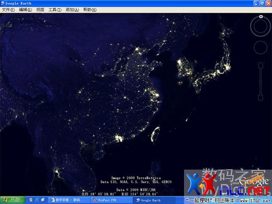Click the zoom-in top of zoom slider
This screenshot has height=204, width=272.
261,65
